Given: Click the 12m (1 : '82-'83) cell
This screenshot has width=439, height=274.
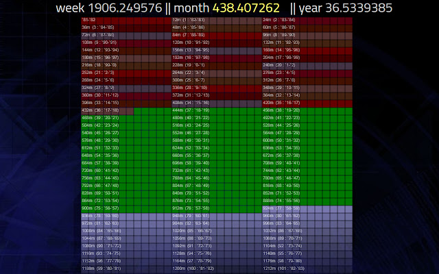Looking at the screenshot, I should (x=217, y=21).
